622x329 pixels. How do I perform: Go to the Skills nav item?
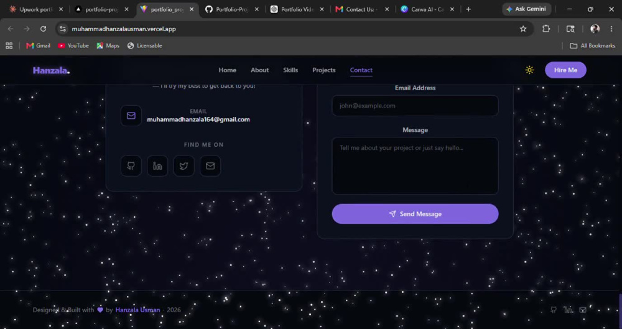(x=290, y=70)
